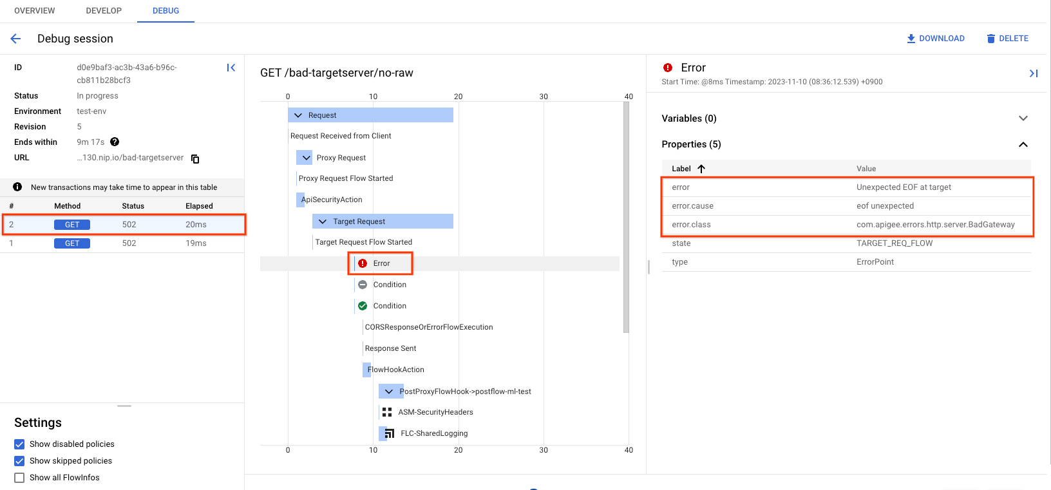Select the ASM-SecurityHeaders policy icon
This screenshot has width=1051, height=490.
click(387, 412)
